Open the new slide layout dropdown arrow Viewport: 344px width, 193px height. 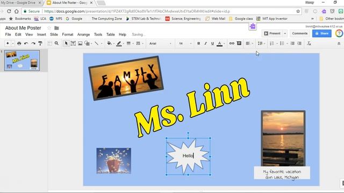click(x=13, y=43)
